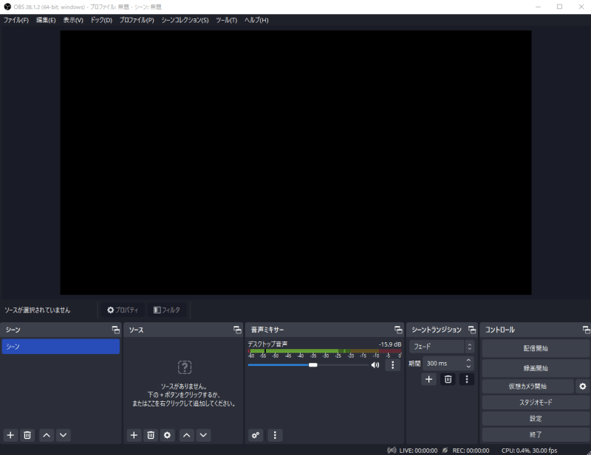Screen dimensions: 591x455
Task: Start virtual camera with 仮想カメラ開始
Action: point(527,386)
